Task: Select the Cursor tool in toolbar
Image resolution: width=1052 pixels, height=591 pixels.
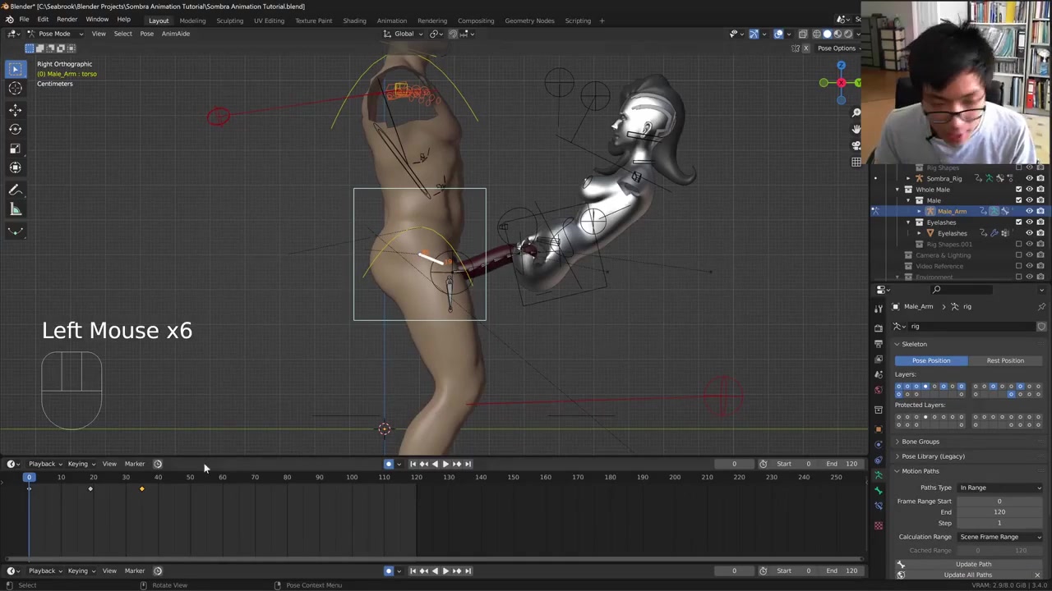Action: [x=15, y=89]
